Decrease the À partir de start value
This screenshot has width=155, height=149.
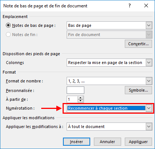80,101
